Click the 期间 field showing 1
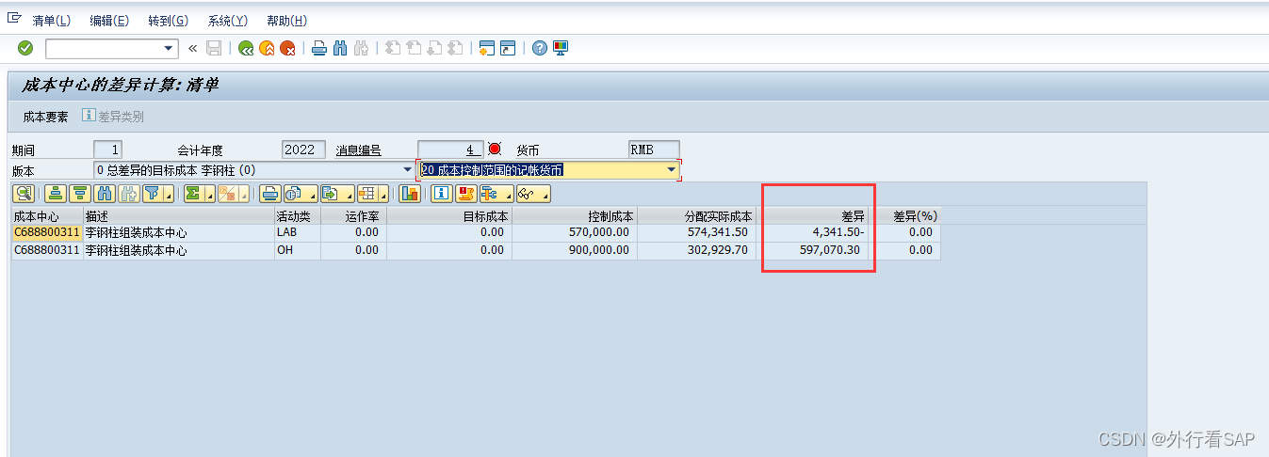Screen dimensions: 1269x457 click(107, 150)
